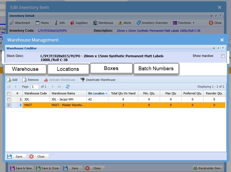Image resolution: width=231 pixels, height=172 pixels.
Task: Click Save in Warehouse Management footer
Action: click(x=16, y=157)
